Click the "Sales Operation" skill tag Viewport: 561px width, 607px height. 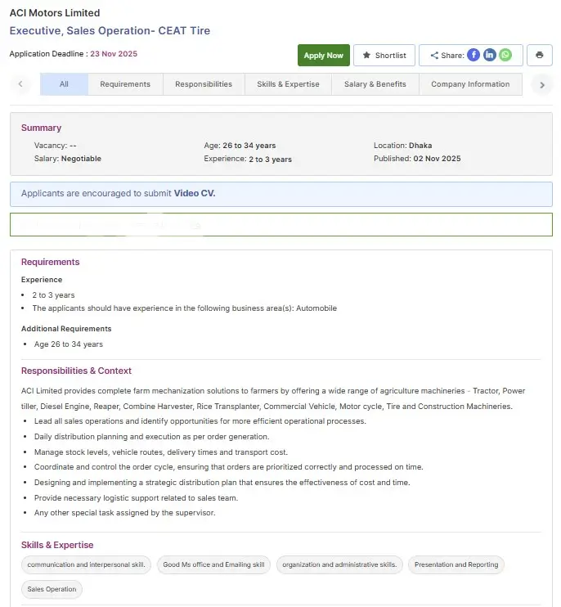point(52,589)
